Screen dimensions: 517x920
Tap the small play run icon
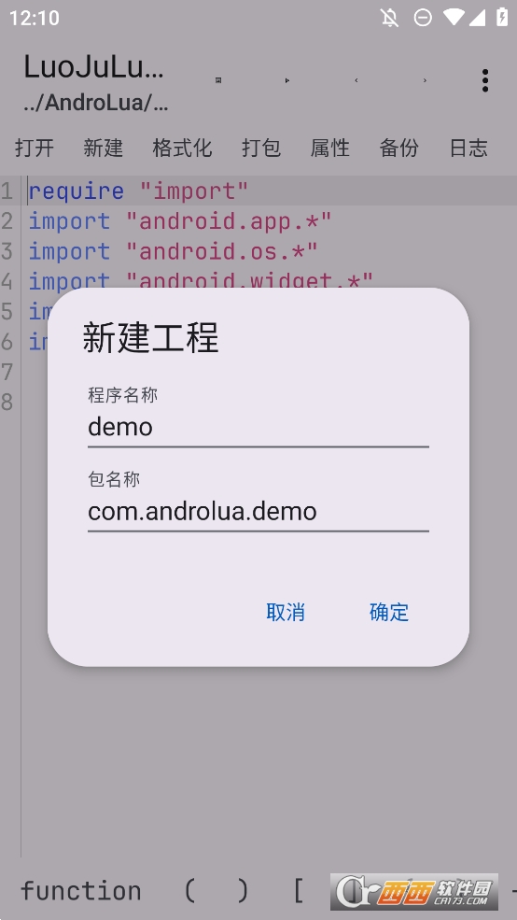point(286,80)
